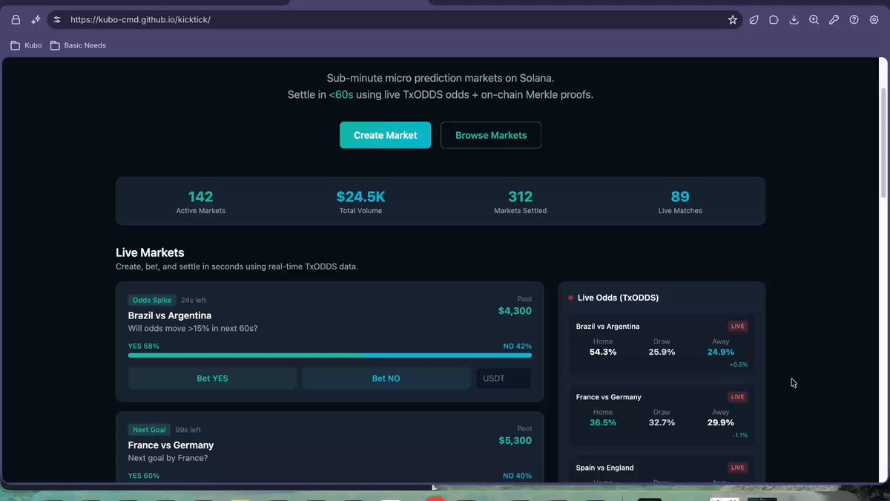Click the $24.5K Total Volume stat

[x=360, y=201]
